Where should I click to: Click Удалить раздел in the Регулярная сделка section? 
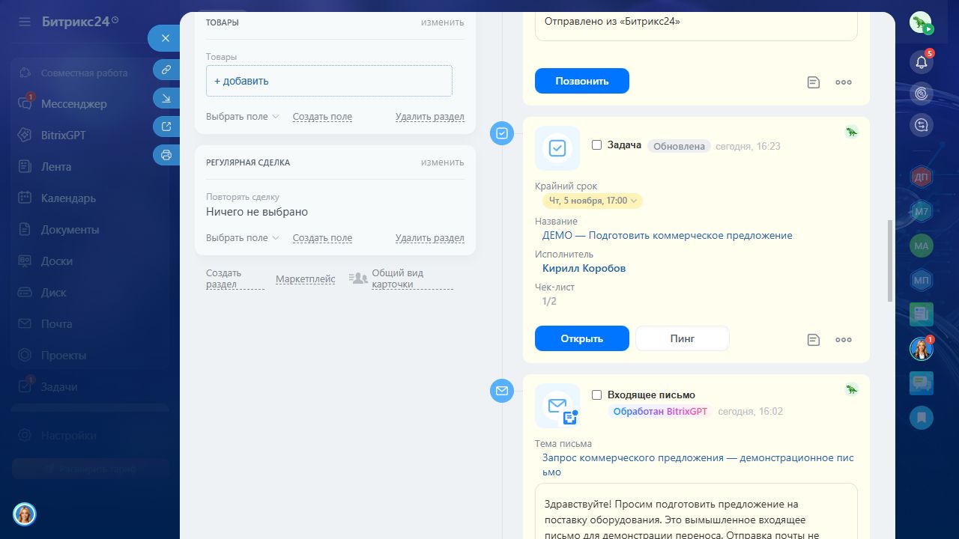(430, 238)
